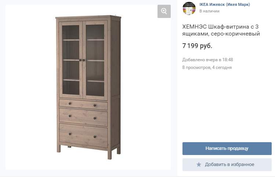The width and height of the screenshot is (275, 177).
Task: Click the cabinet's top drawer in photo
Action: (83, 104)
